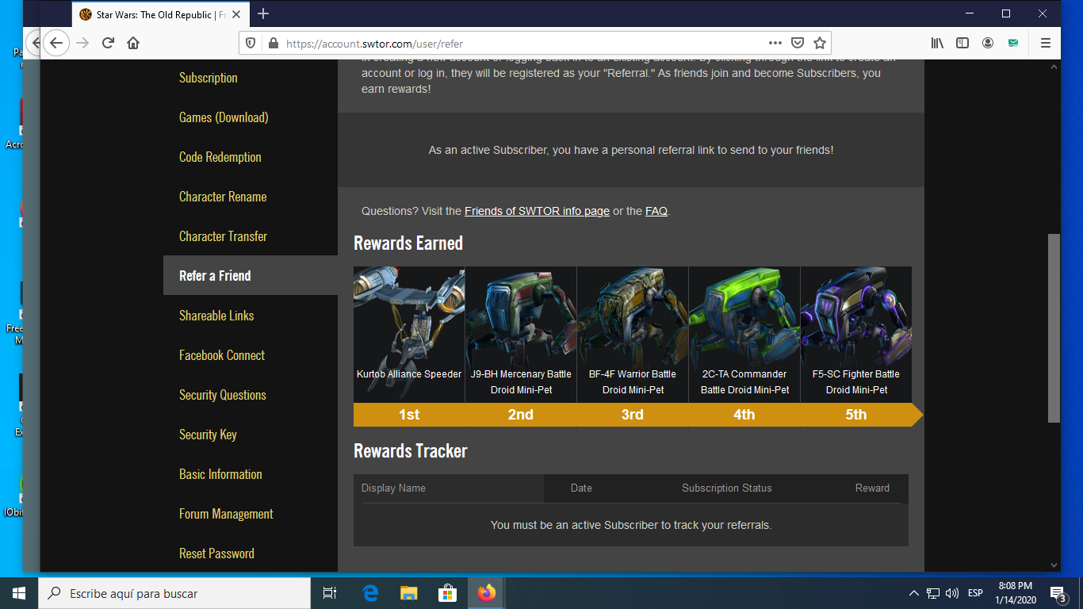Click the 3rd reward step

633,415
